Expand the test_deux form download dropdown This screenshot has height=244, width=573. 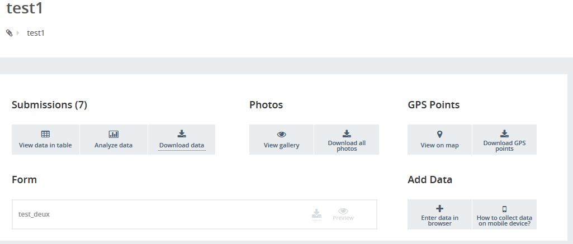click(x=317, y=214)
